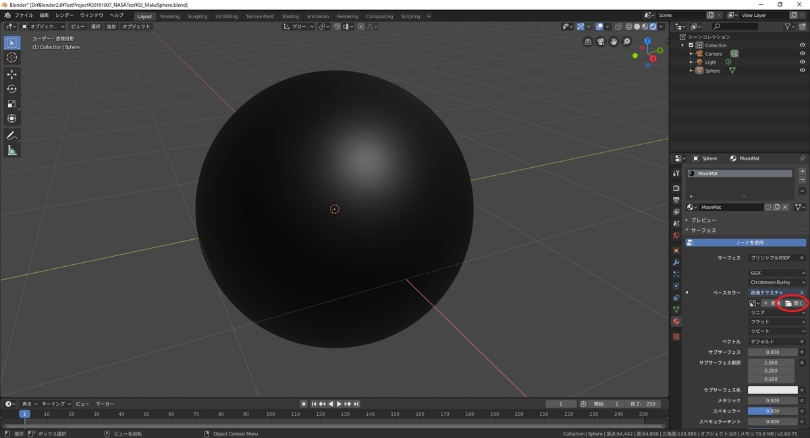Screen dimensions: 810x438
Task: Adjust the スペキュラー slider at 0.500
Action: coord(773,411)
